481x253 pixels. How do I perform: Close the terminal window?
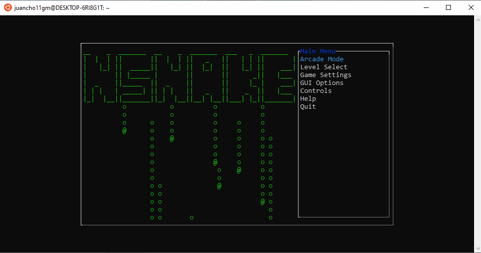pos(471,8)
